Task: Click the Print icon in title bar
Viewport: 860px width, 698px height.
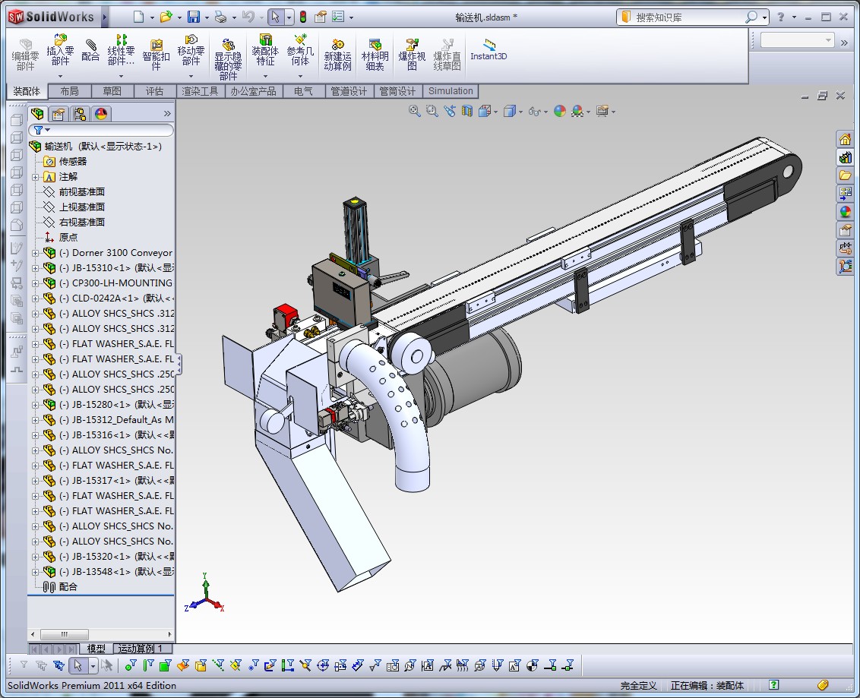Action: pos(220,17)
